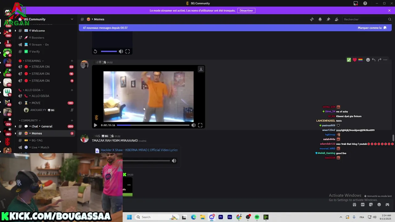Screen dimensions: 395x222
Task: Open the server icon with 481 badge
Action: coord(7,131)
